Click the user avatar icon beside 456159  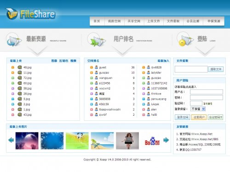click(96, 104)
